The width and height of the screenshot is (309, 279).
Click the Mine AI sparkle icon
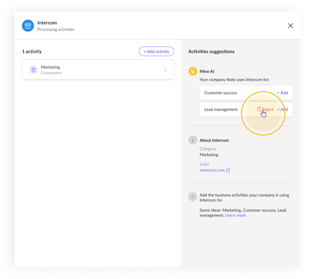[193, 71]
